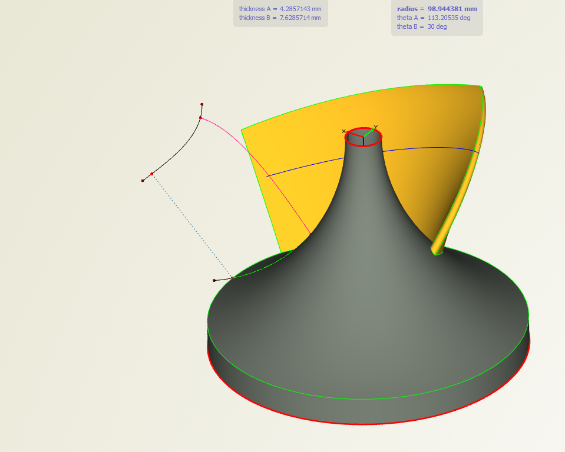The width and height of the screenshot is (565, 452).
Task: Click the theta A value 113.20535 deg
Action: point(449,18)
